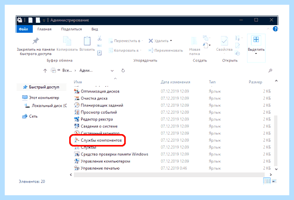Select Этот компьютер in the navigation pane
This screenshot has width=294, height=200.
[x=41, y=98]
